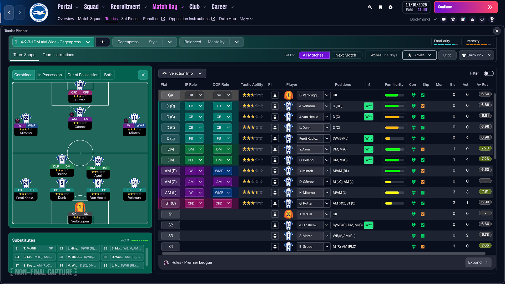
Task: Open the Inbox messages icon
Action: [443, 19]
